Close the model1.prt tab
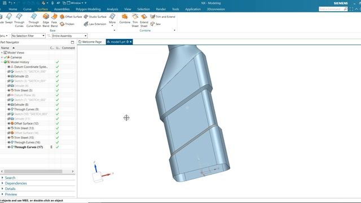 [x=131, y=42]
